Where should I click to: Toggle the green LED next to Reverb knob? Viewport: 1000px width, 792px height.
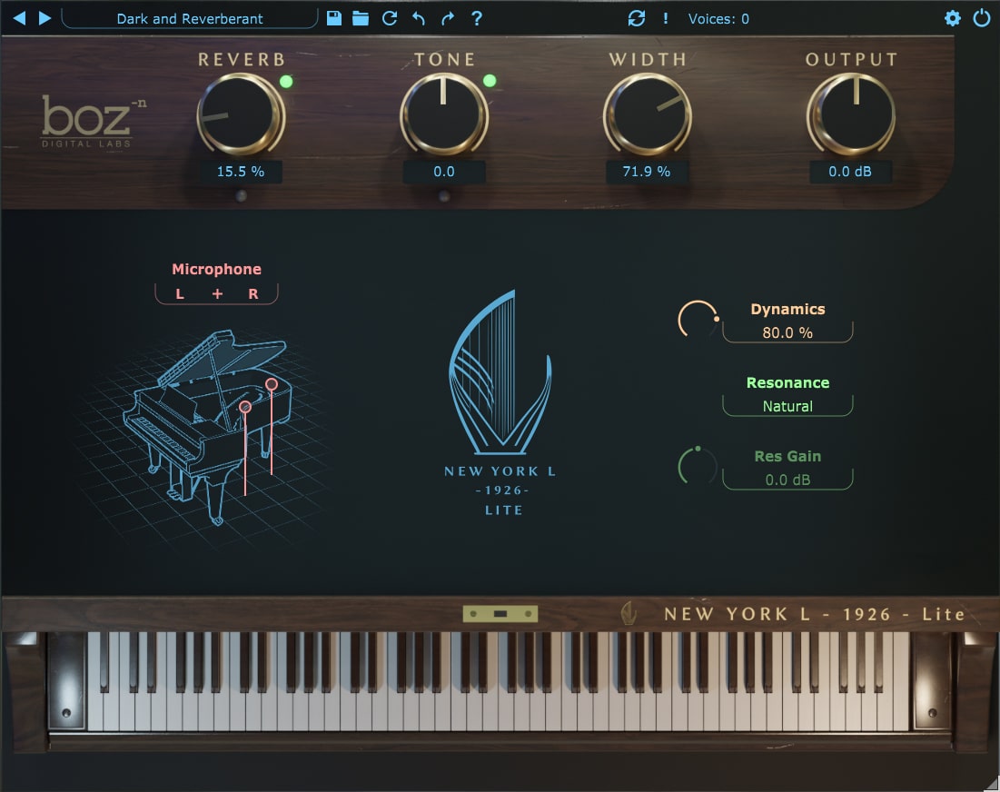(x=284, y=82)
